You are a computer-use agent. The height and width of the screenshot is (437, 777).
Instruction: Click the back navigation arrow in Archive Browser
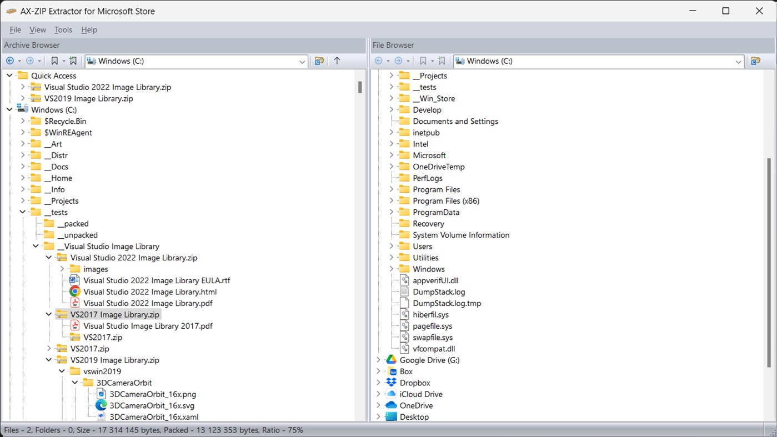pyautogui.click(x=9, y=61)
